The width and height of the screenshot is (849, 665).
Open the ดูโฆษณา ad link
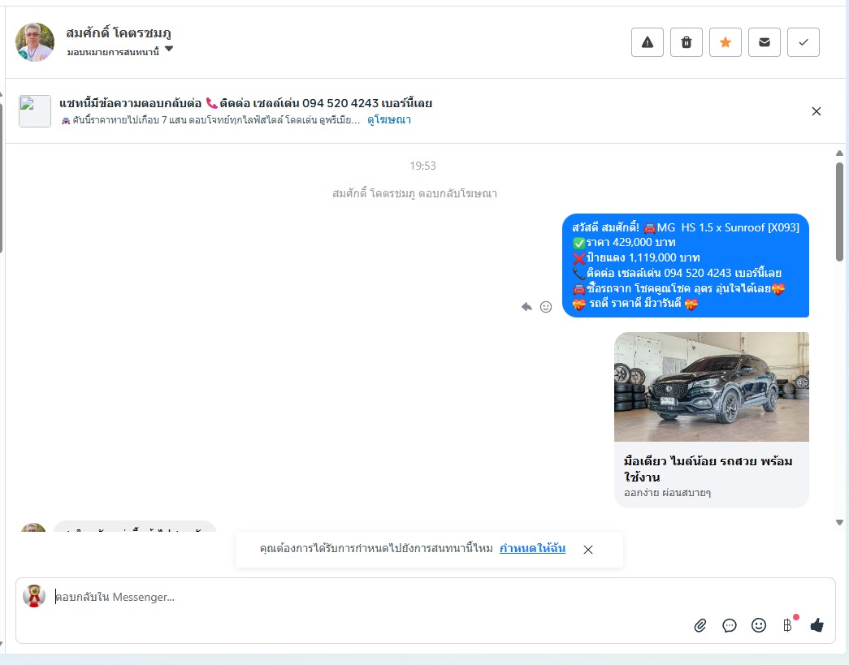(x=389, y=120)
